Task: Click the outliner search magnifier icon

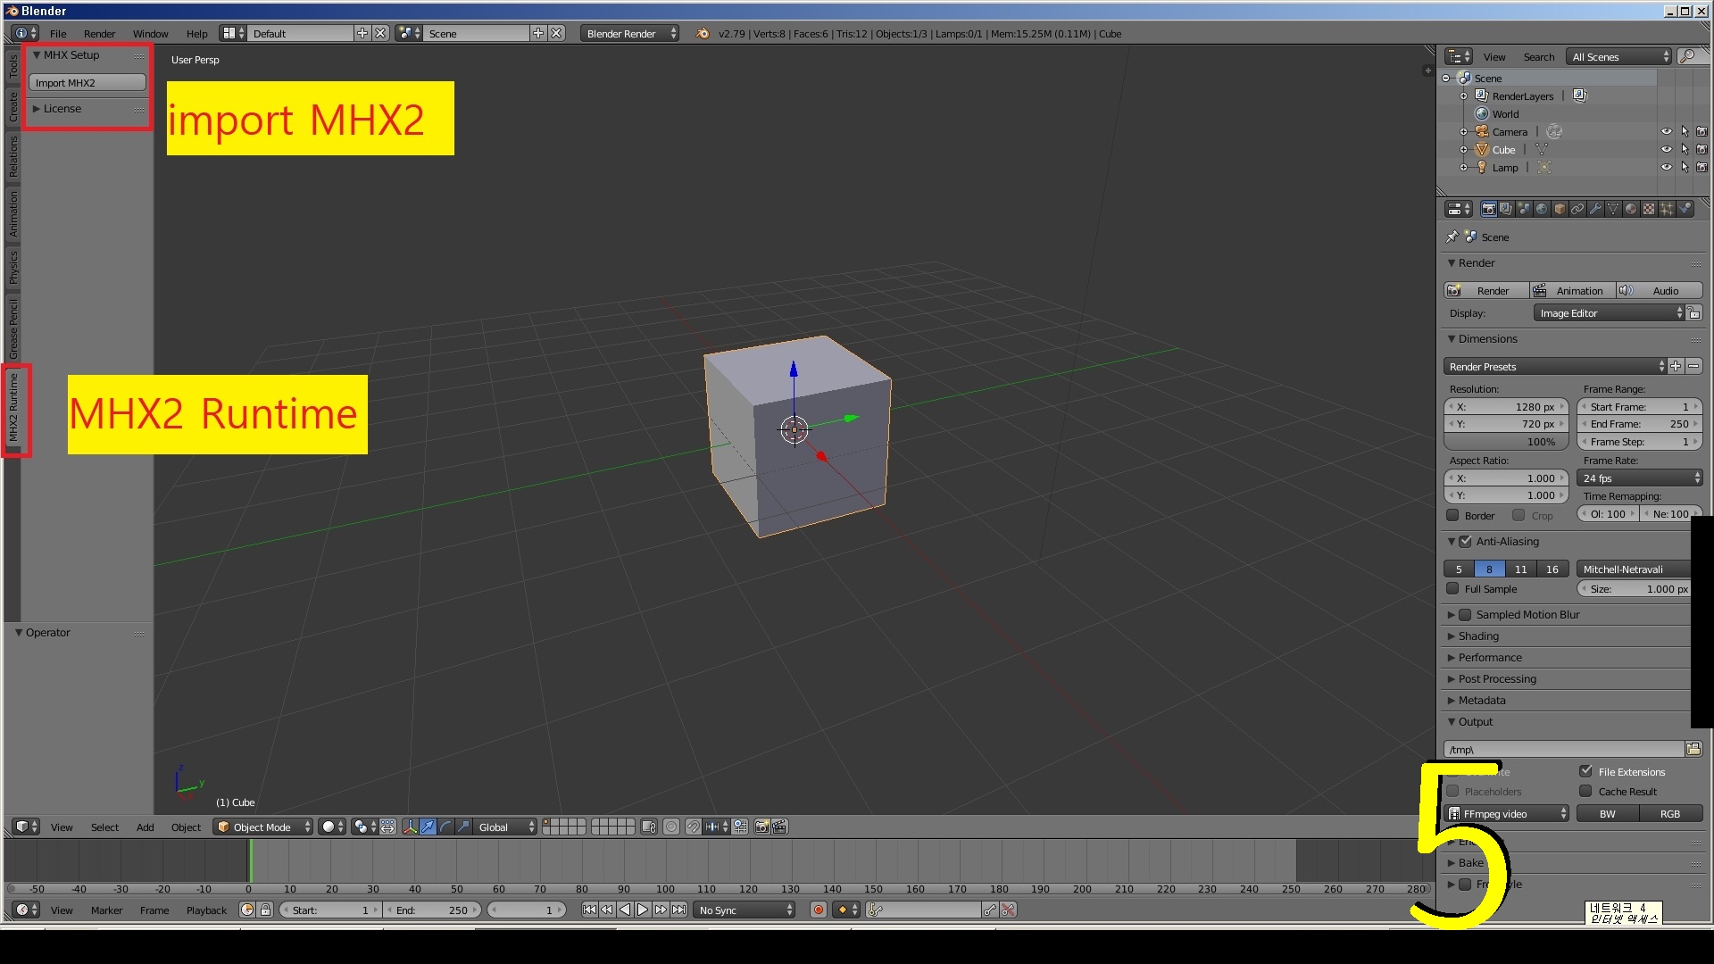Action: 1687,56
